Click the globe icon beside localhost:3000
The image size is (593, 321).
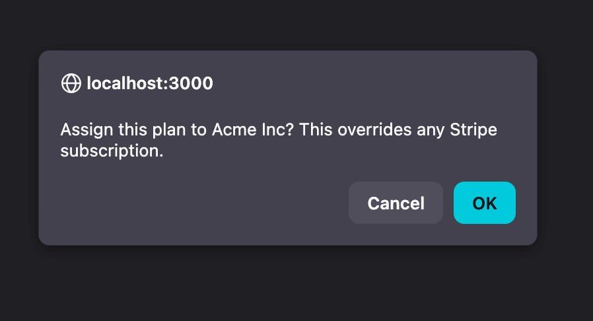pyautogui.click(x=71, y=83)
